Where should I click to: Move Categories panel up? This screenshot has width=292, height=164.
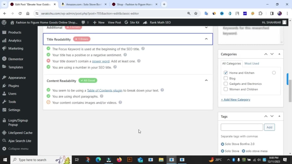click(x=266, y=54)
